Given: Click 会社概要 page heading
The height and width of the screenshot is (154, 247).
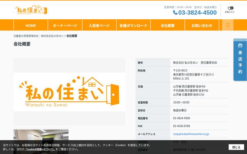Looking at the screenshot, I should coord(22,44).
